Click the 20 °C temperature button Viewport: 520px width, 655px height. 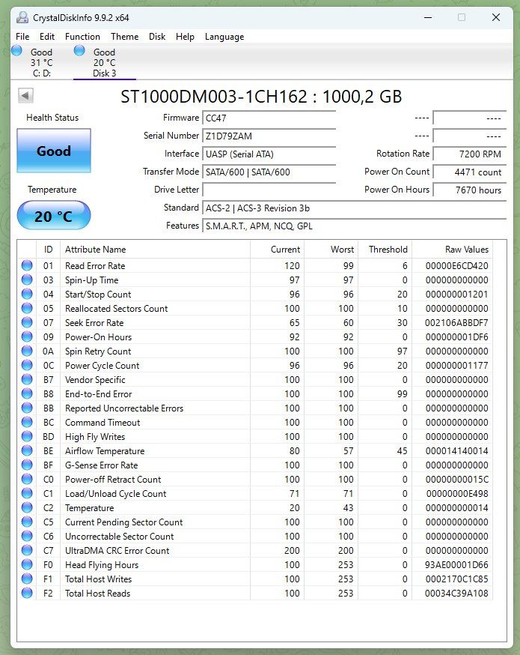pyautogui.click(x=54, y=216)
